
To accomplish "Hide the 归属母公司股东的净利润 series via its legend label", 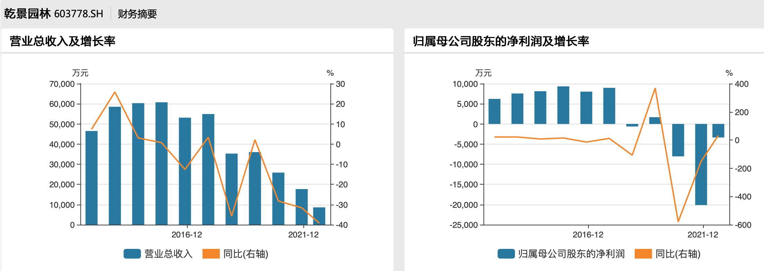I will 571,254.
